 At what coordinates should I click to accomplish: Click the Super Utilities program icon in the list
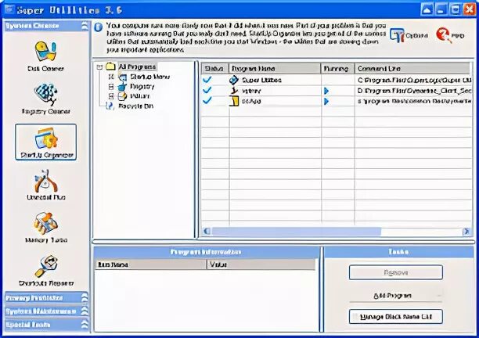pos(234,80)
